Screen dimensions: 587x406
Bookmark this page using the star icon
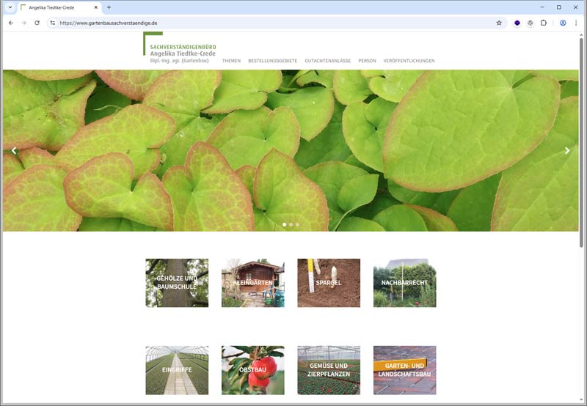[x=499, y=23]
